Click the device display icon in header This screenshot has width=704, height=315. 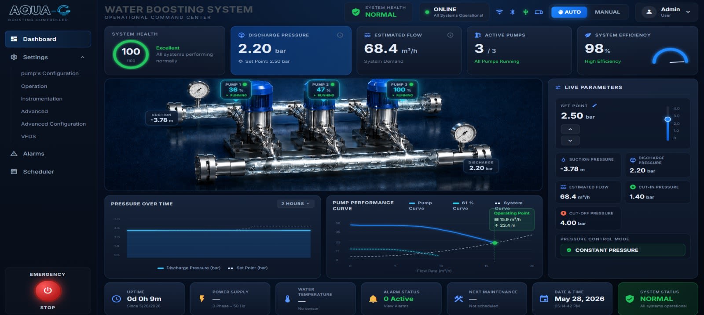pyautogui.click(x=539, y=12)
